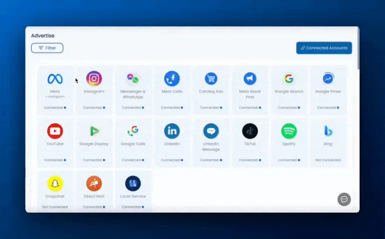Click the Google Search label text
The height and width of the screenshot is (239, 385).
[x=289, y=92]
